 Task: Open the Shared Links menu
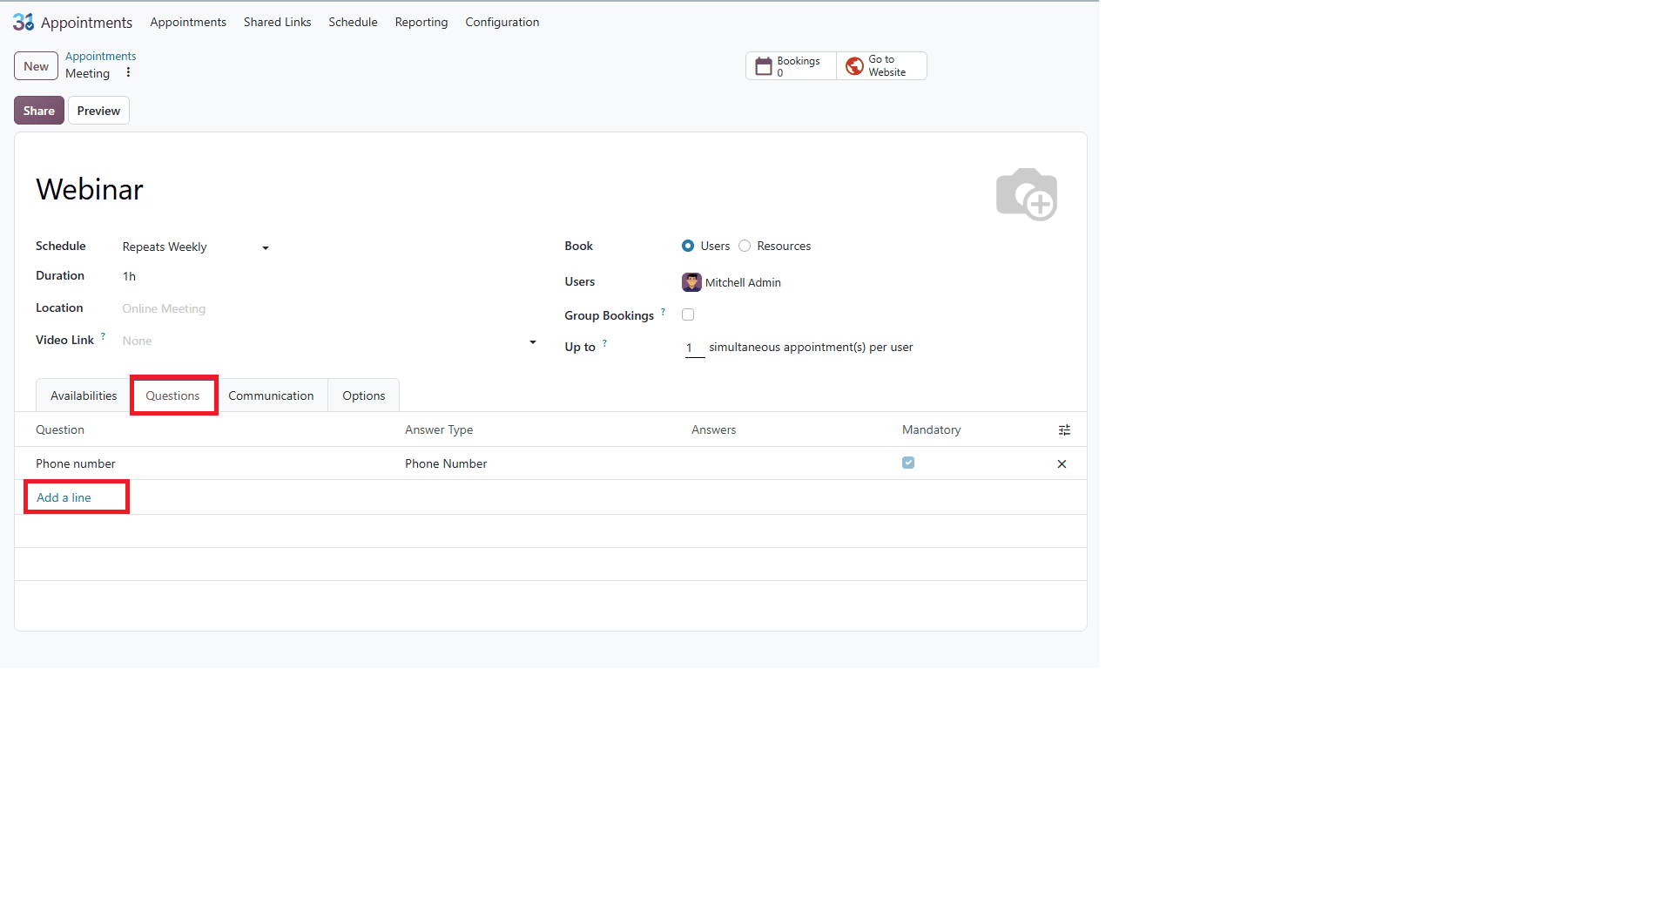click(277, 22)
